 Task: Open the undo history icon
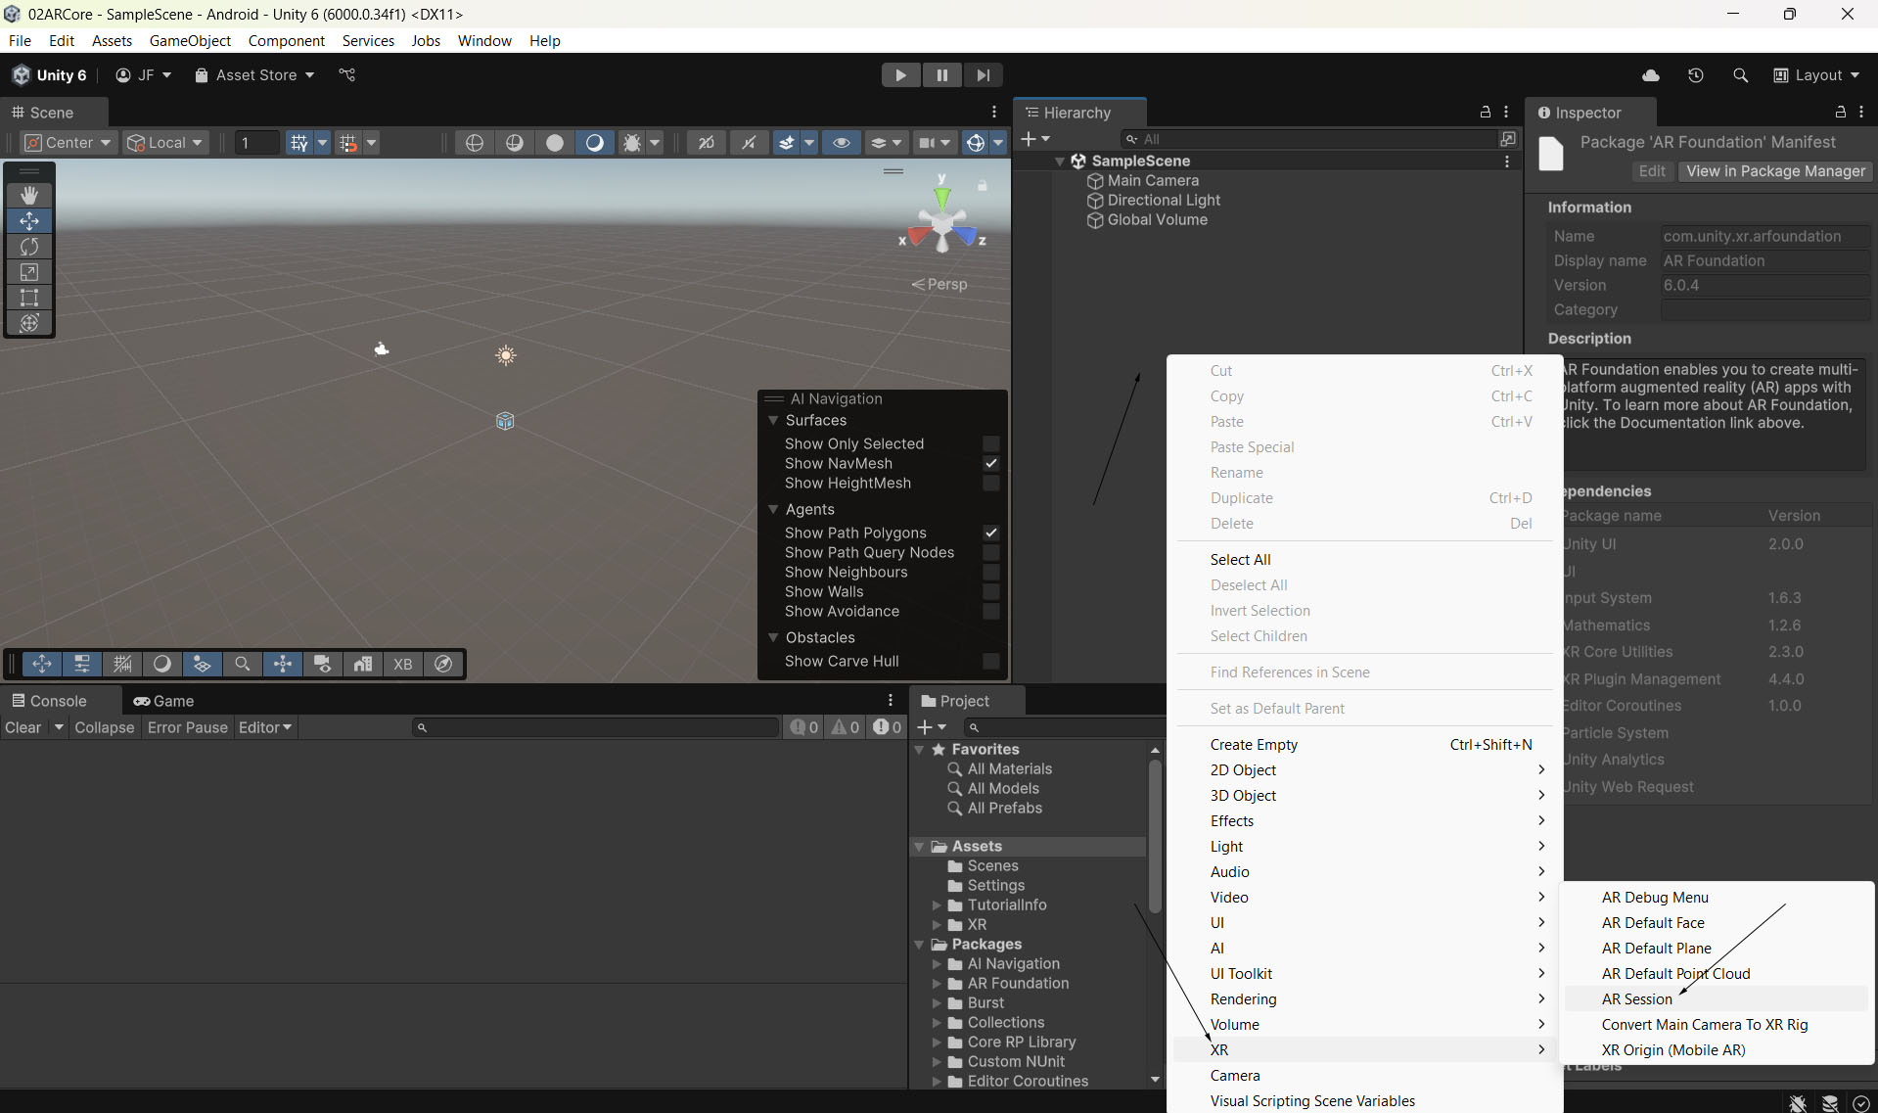[x=1696, y=75]
